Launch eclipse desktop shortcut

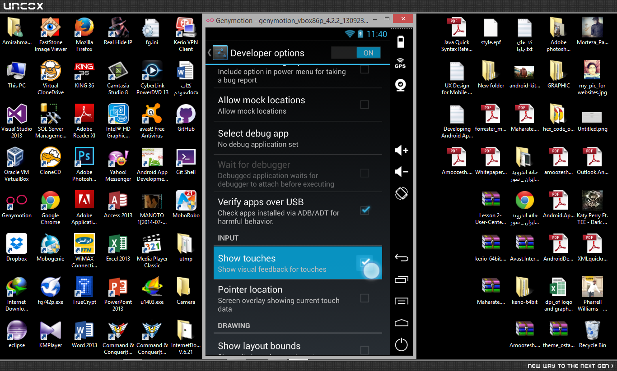(x=17, y=331)
